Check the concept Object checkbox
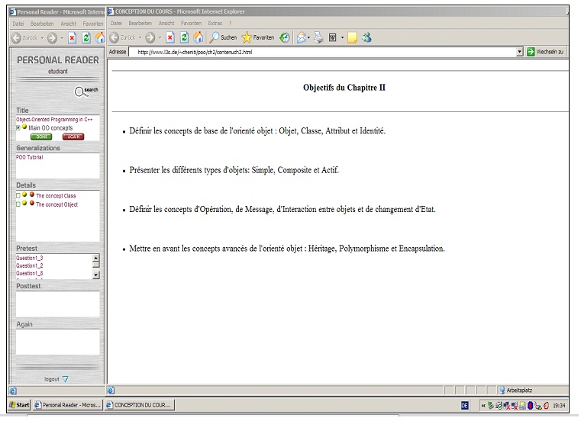 point(18,204)
